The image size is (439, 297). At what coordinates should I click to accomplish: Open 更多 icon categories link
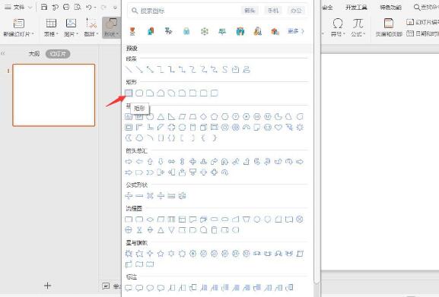click(296, 31)
